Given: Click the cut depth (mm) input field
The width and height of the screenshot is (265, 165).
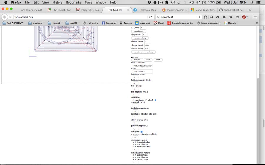Looking at the screenshot, I should (135, 106).
